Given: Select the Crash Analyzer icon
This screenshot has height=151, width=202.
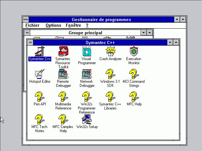Looking at the screenshot, I should (110, 51).
